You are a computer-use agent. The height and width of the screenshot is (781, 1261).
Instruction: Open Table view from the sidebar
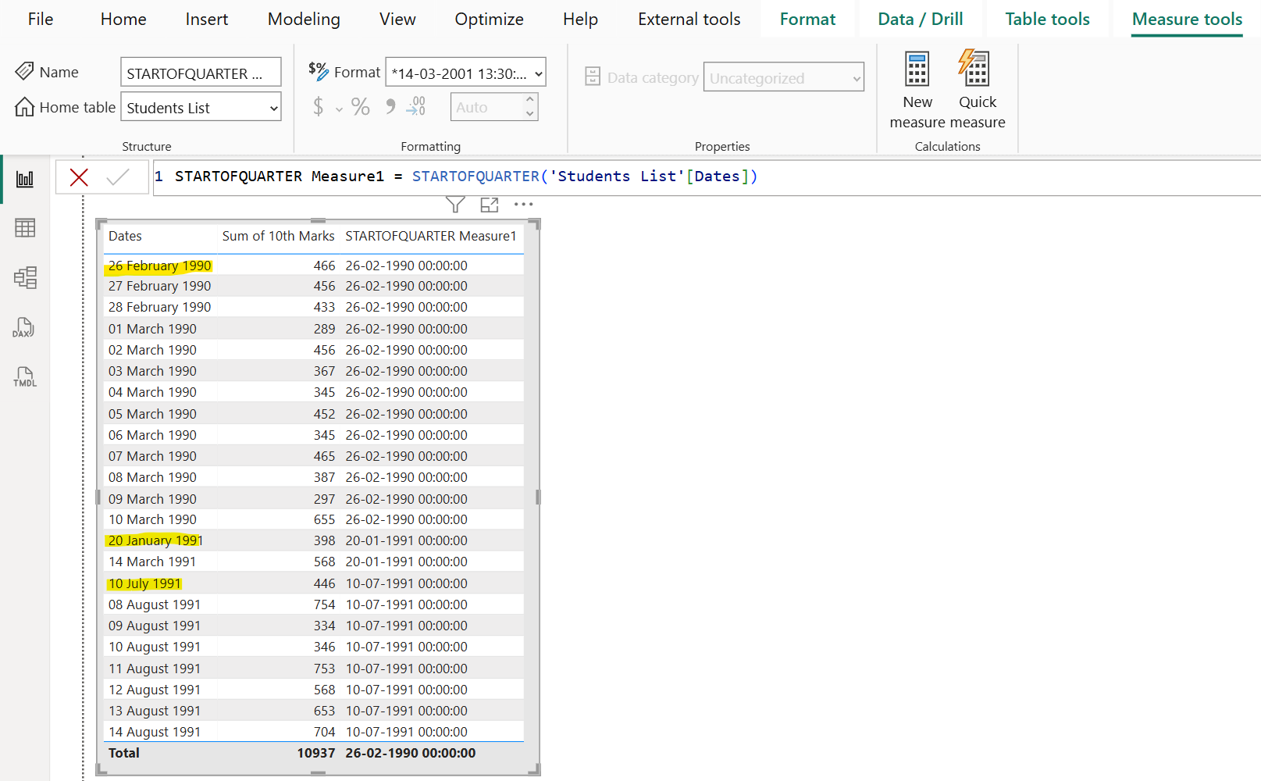[24, 227]
